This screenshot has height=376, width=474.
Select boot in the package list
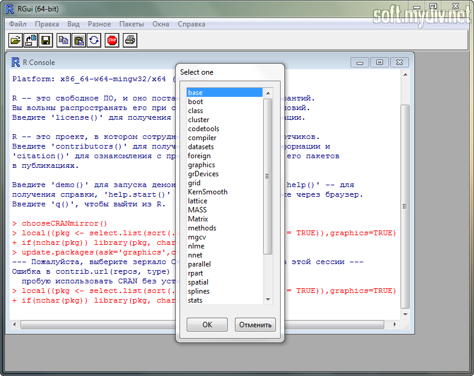225,102
